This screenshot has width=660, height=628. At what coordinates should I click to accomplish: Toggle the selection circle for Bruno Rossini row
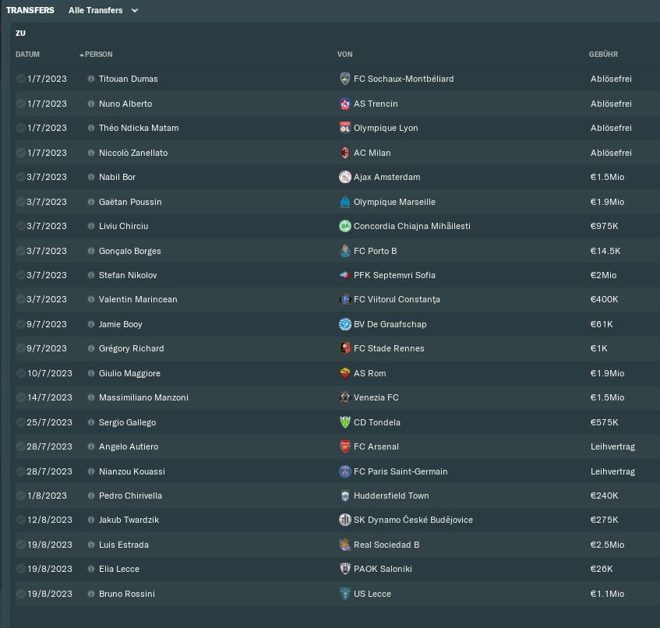click(20, 594)
